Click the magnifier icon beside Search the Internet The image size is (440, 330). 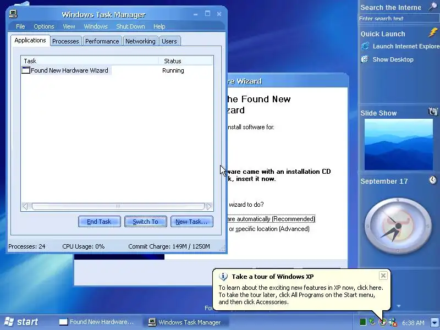click(x=433, y=7)
